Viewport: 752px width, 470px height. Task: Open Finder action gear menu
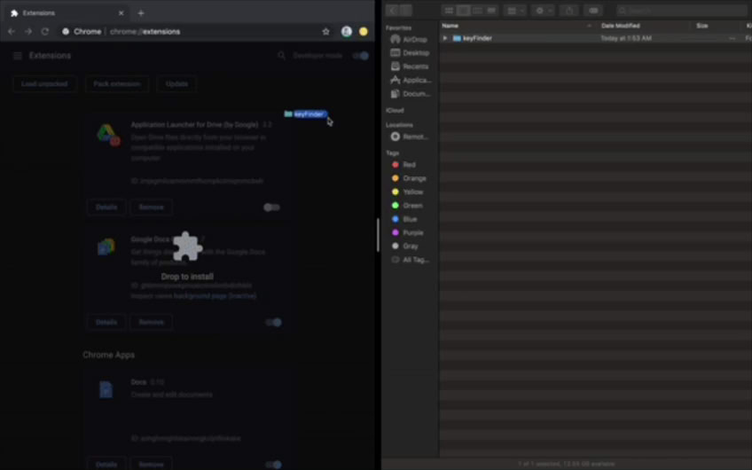click(543, 10)
